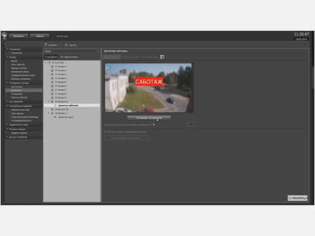This screenshot has width=315, height=236.
Task: Switch to the По разделам tab
Action: (51, 57)
